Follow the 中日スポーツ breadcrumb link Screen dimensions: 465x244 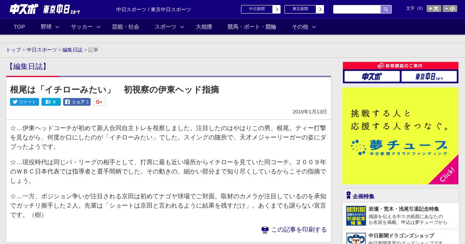coord(42,50)
